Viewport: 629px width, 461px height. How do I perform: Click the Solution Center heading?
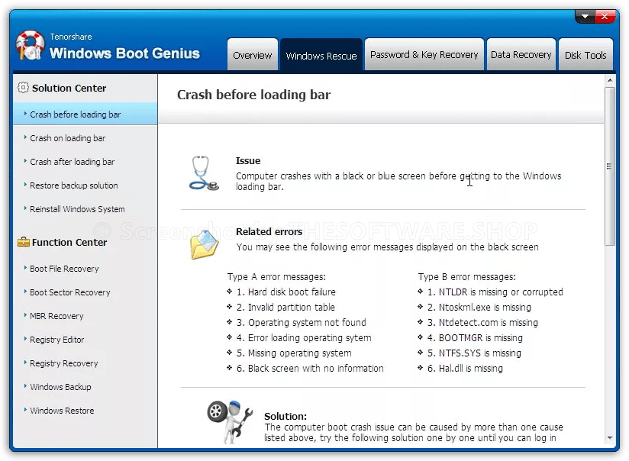tap(69, 88)
